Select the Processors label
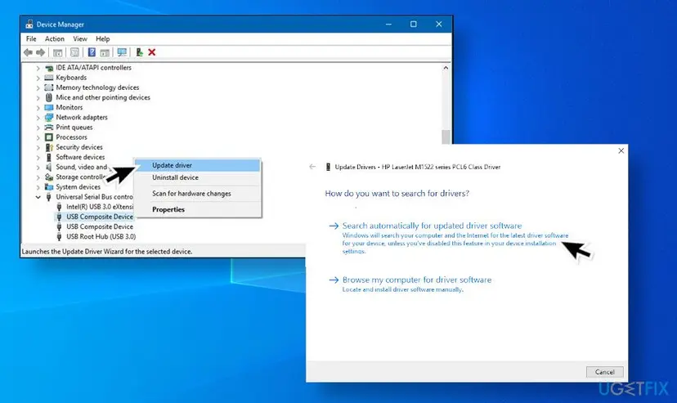 71,137
